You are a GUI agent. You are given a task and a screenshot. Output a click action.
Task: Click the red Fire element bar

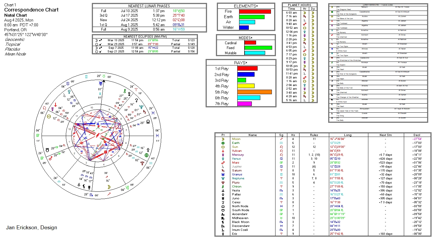tap(255, 12)
